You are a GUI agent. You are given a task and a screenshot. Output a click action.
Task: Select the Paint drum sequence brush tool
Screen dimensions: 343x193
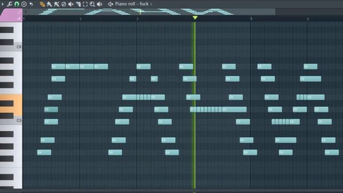tap(56, 4)
